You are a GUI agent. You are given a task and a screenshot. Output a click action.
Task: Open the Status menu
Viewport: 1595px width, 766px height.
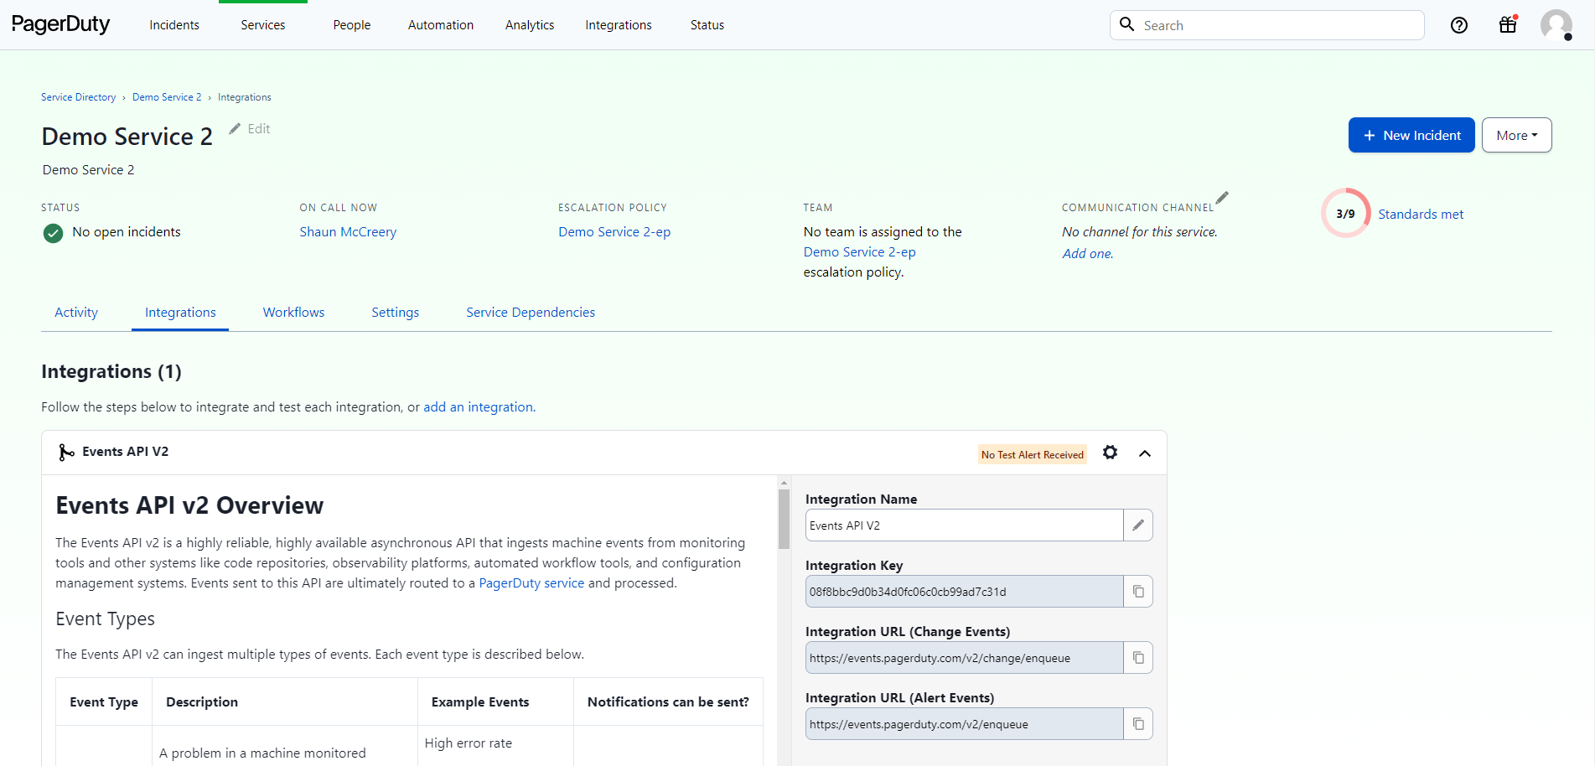click(707, 25)
